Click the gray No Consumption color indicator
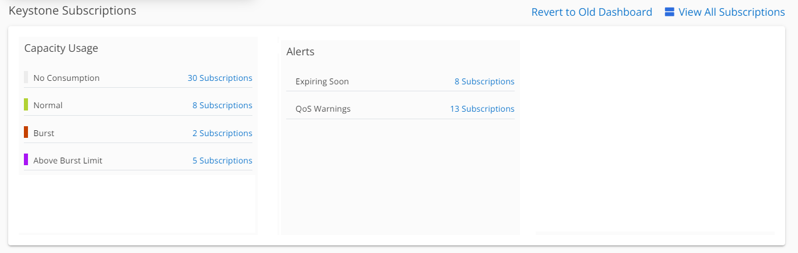Screen dimensions: 798x253 click(26, 77)
